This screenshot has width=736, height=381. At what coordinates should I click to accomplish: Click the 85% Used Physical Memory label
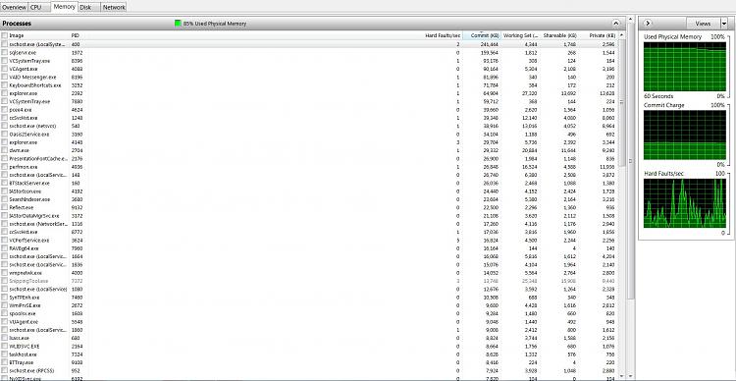215,24
